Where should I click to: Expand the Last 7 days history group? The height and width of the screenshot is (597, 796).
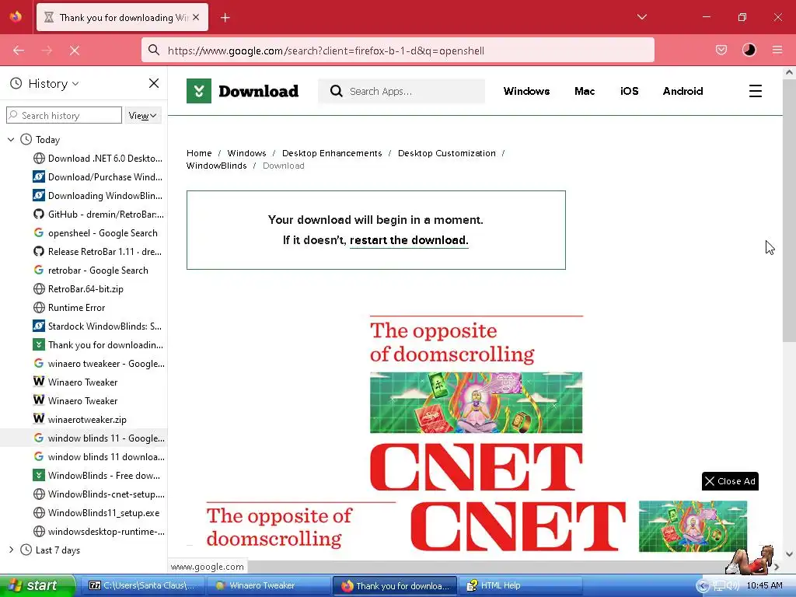click(11, 550)
